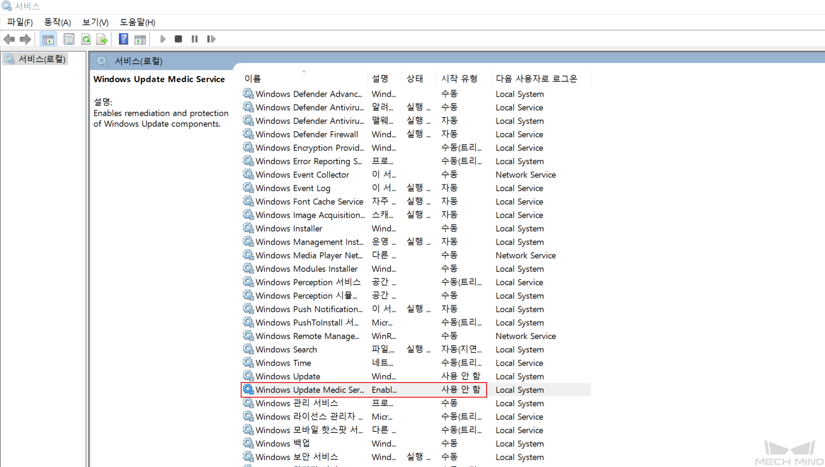
Task: Click the gear icon of Windows Installer row
Action: click(x=248, y=228)
